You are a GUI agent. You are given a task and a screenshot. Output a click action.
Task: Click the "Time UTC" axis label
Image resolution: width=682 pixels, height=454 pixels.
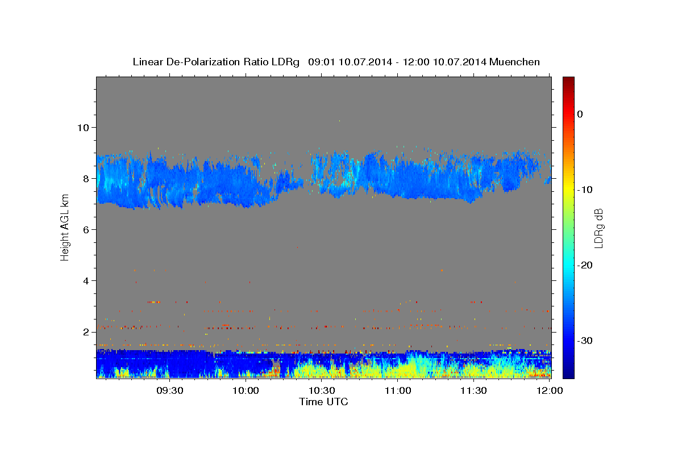[x=323, y=402]
